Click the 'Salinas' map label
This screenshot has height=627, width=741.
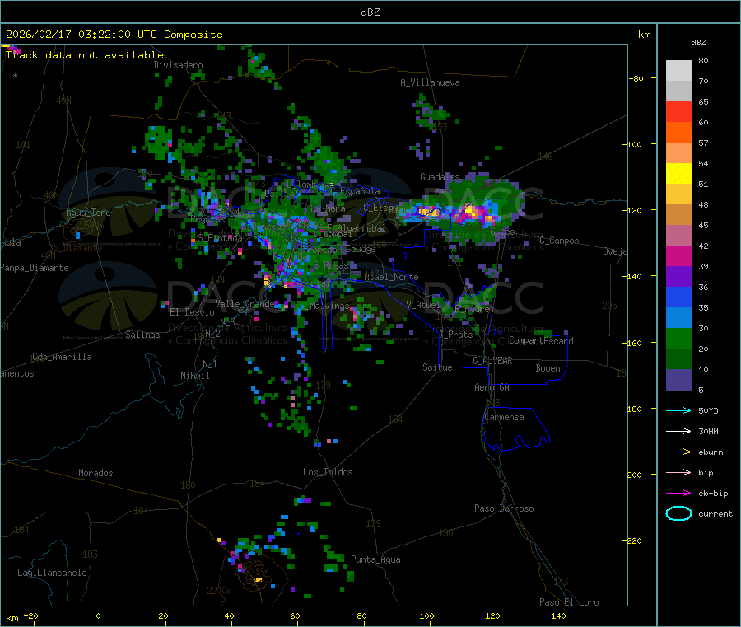tap(142, 335)
